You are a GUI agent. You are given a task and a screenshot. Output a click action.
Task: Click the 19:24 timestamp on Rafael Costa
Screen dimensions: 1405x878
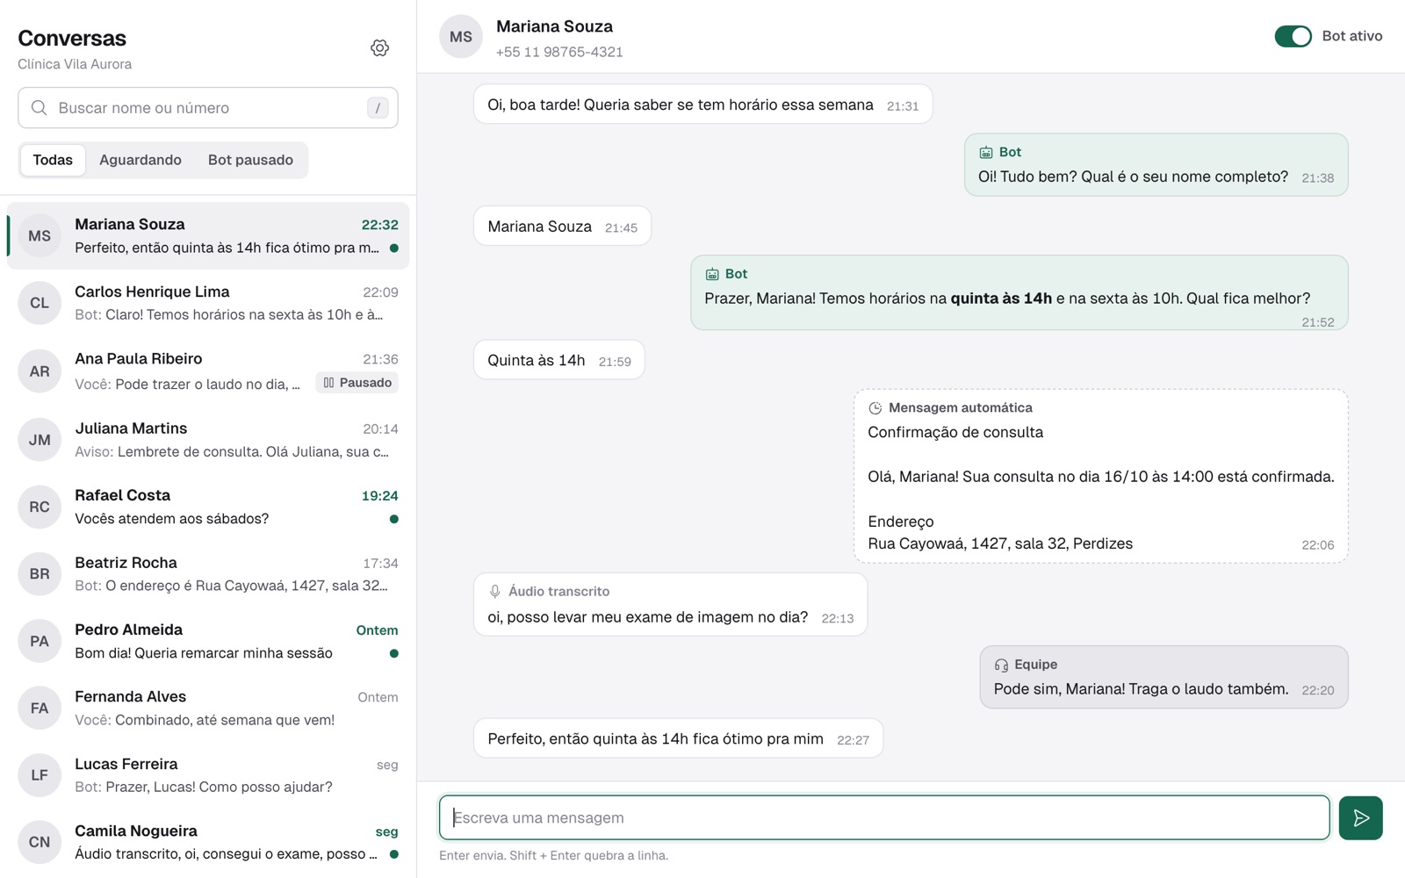(379, 496)
